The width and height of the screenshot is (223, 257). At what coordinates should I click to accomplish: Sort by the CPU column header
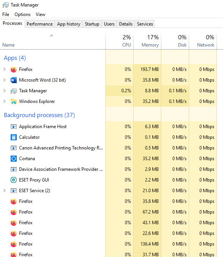pyautogui.click(x=119, y=41)
